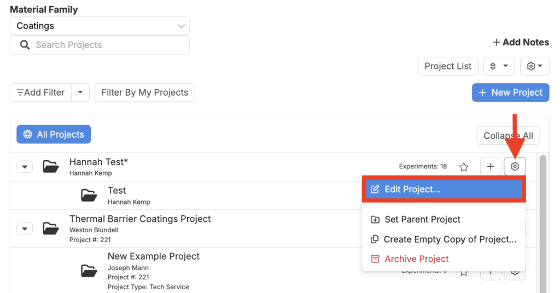Click the New Project button
The width and height of the screenshot is (560, 293).
coord(510,92)
